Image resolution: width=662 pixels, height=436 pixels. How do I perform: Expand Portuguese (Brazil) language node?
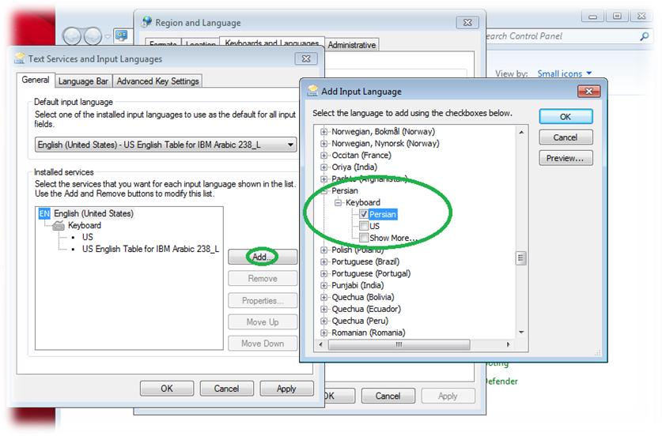323,261
